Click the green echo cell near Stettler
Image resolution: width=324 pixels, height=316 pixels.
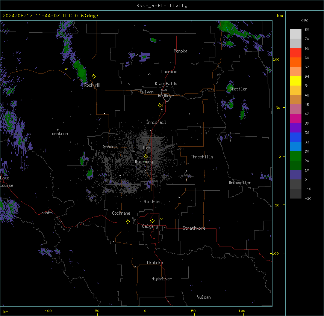click(x=230, y=87)
